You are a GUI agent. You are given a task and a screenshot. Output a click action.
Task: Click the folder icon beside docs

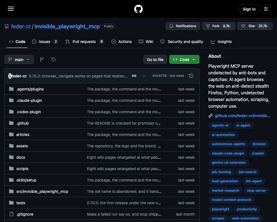pyautogui.click(x=11, y=157)
